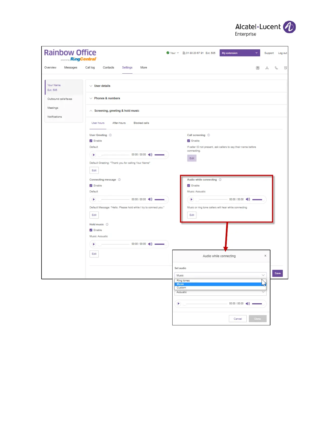Open the Contacts menu
The height and width of the screenshot is (427, 330).
108,68
